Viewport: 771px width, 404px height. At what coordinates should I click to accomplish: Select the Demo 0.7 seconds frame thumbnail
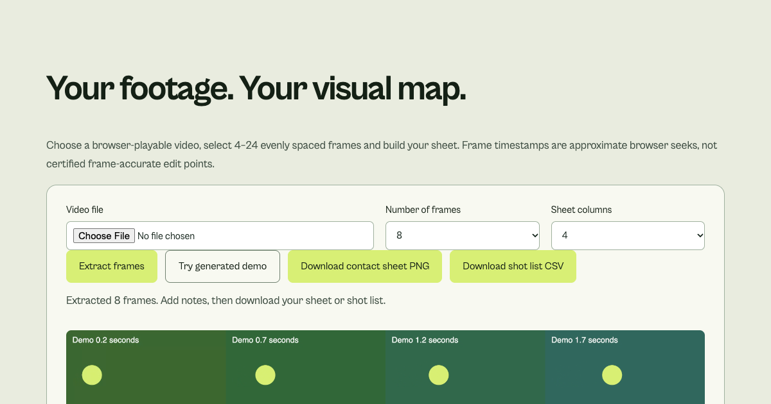(306, 367)
